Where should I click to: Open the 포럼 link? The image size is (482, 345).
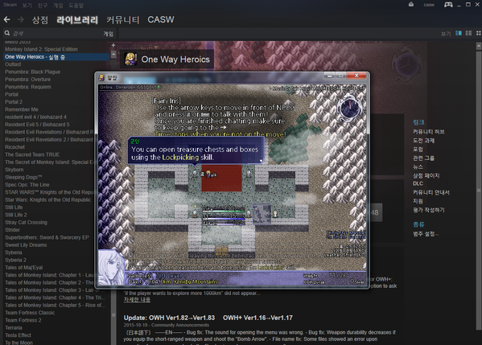tap(418, 150)
